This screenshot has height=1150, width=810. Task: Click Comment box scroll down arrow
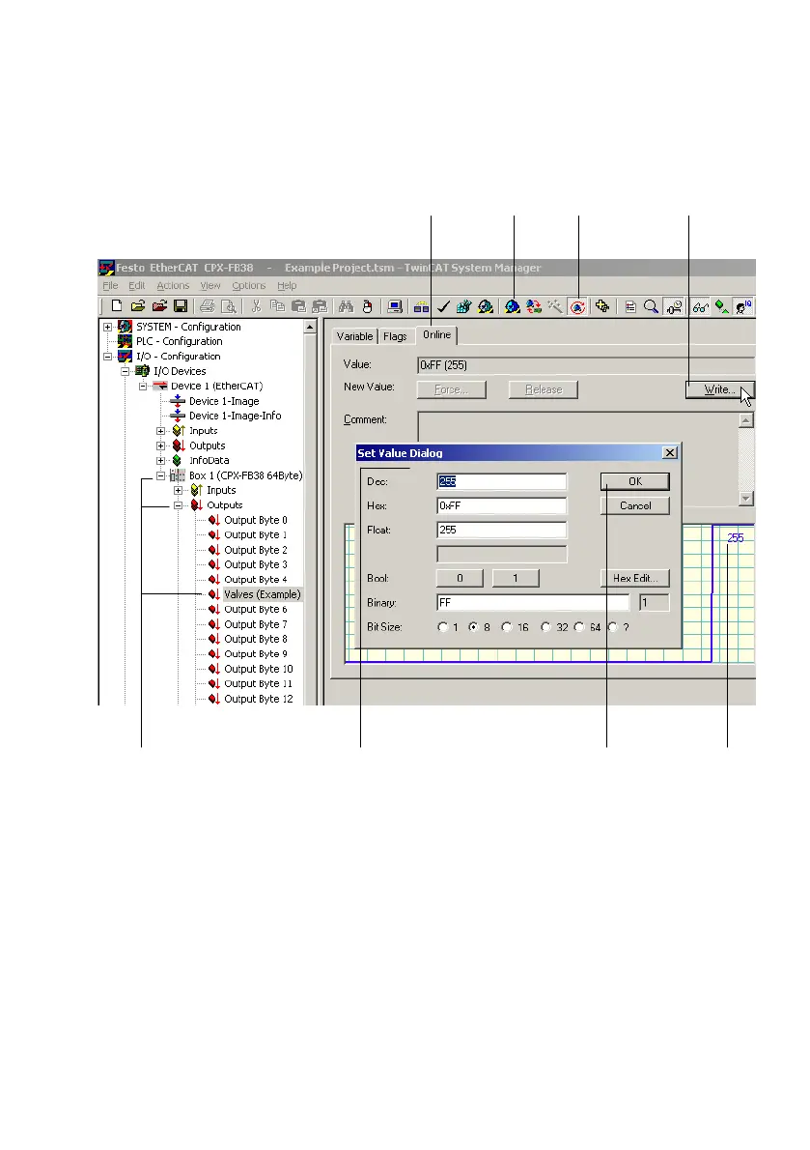tap(745, 499)
